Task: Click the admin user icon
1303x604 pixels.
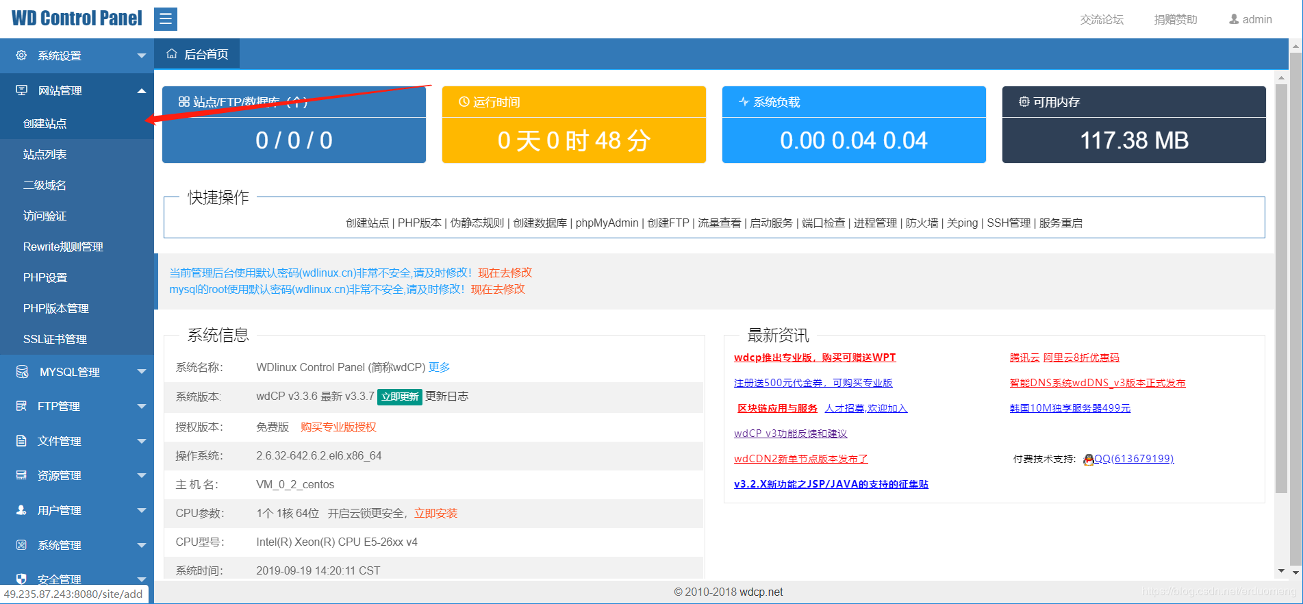Action: pos(1234,19)
